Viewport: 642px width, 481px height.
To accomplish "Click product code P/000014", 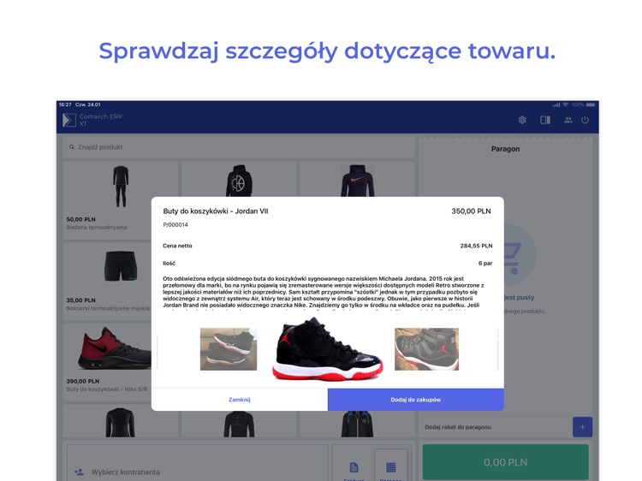I will [175, 225].
